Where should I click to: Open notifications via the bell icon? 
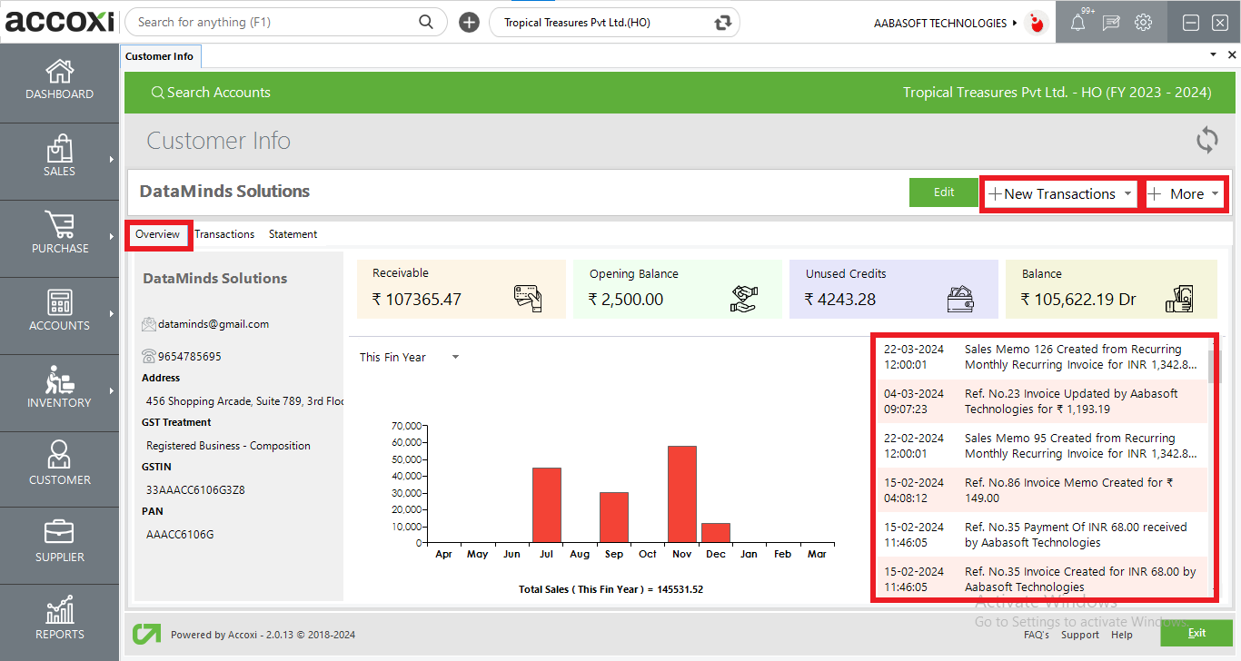pos(1077,22)
